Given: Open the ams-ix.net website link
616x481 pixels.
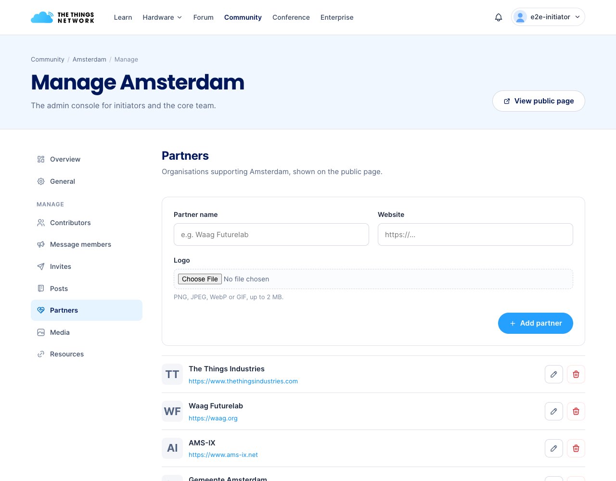Looking at the screenshot, I should click(x=223, y=455).
